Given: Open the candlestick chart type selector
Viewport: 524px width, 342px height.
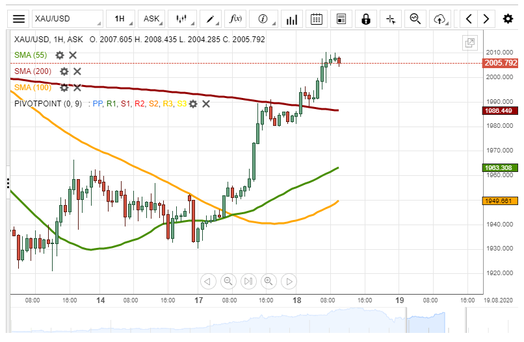Looking at the screenshot, I should coord(182,19).
